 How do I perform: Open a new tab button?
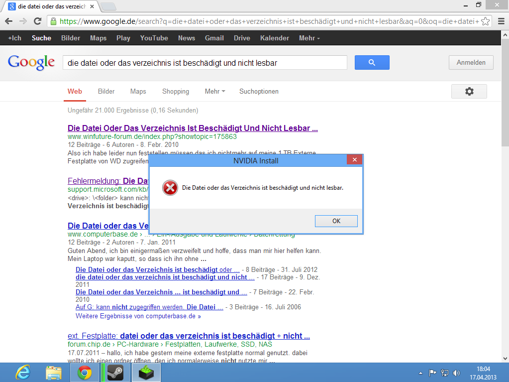point(108,6)
